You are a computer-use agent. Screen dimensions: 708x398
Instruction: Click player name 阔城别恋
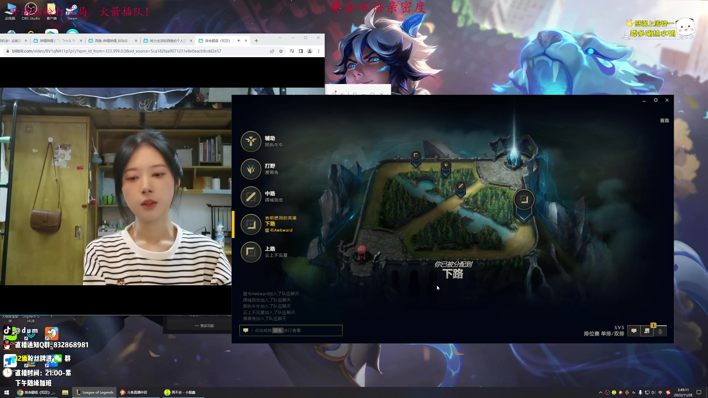point(274,200)
